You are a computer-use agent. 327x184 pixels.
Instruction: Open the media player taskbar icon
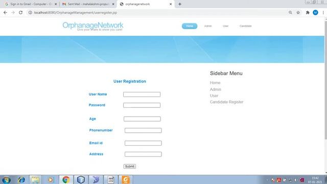click(x=50, y=179)
